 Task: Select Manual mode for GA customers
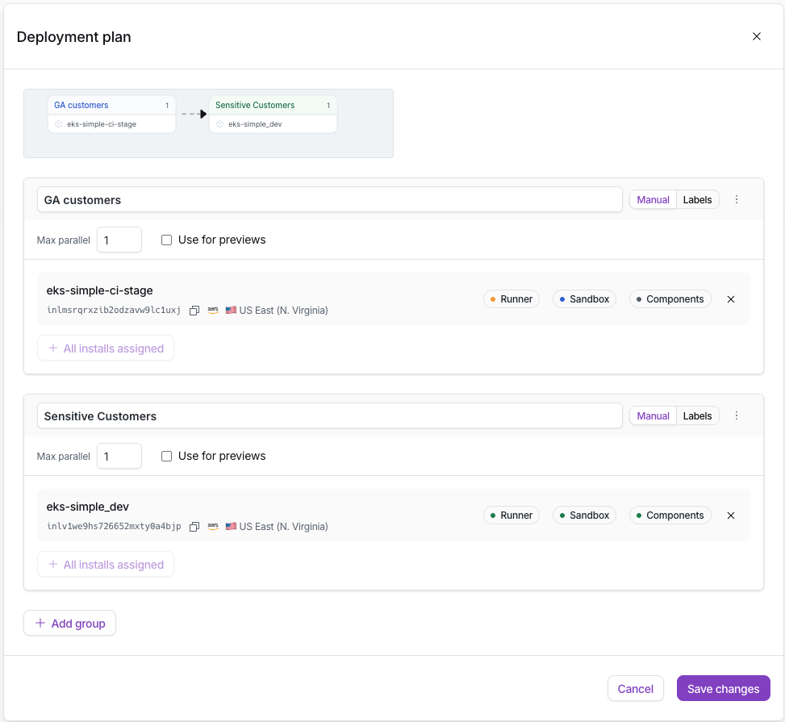coord(653,200)
